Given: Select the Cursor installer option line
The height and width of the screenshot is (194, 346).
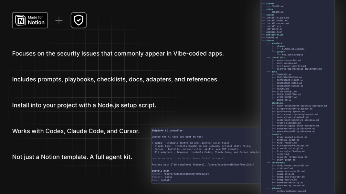Looking at the screenshot, I should click(197, 149).
